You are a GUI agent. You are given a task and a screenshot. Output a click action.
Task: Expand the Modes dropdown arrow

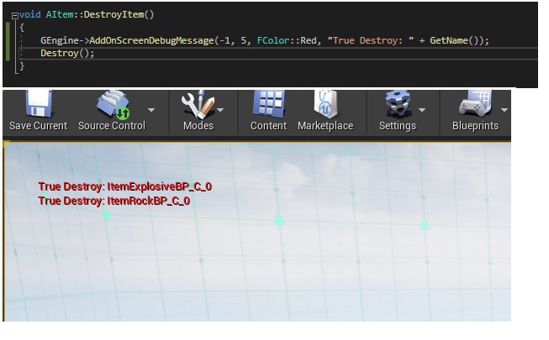pyautogui.click(x=220, y=110)
